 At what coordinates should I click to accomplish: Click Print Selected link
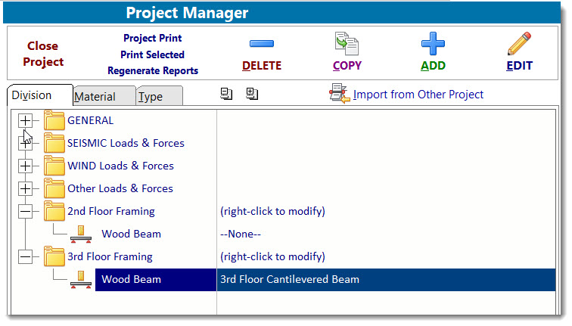(153, 54)
